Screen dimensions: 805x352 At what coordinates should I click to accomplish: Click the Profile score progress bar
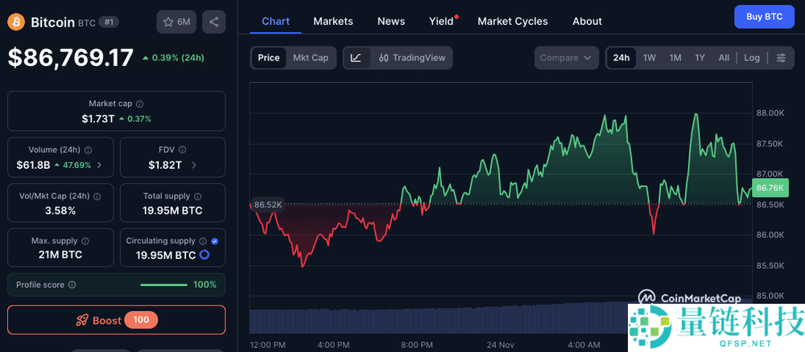coord(163,284)
